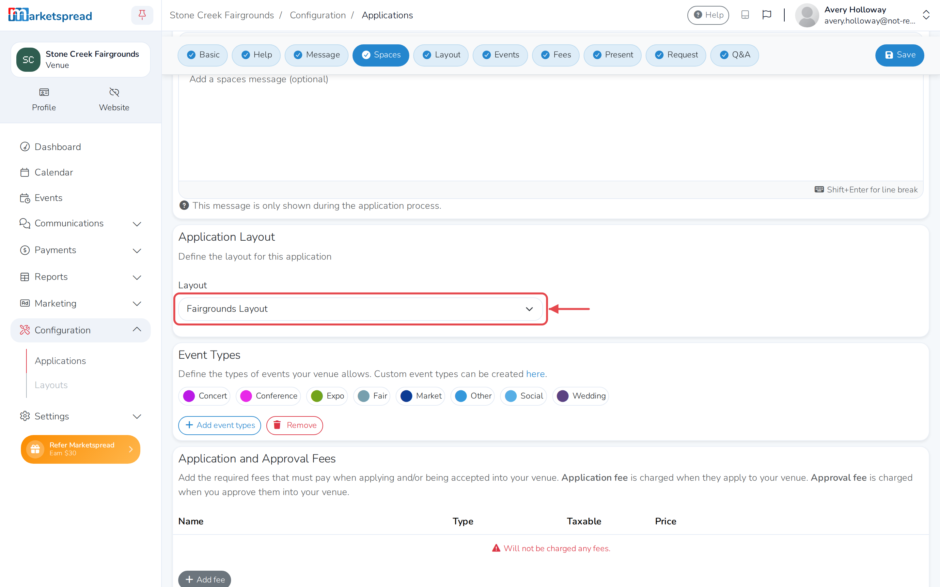Click the Dashboard gauge icon

click(x=25, y=147)
